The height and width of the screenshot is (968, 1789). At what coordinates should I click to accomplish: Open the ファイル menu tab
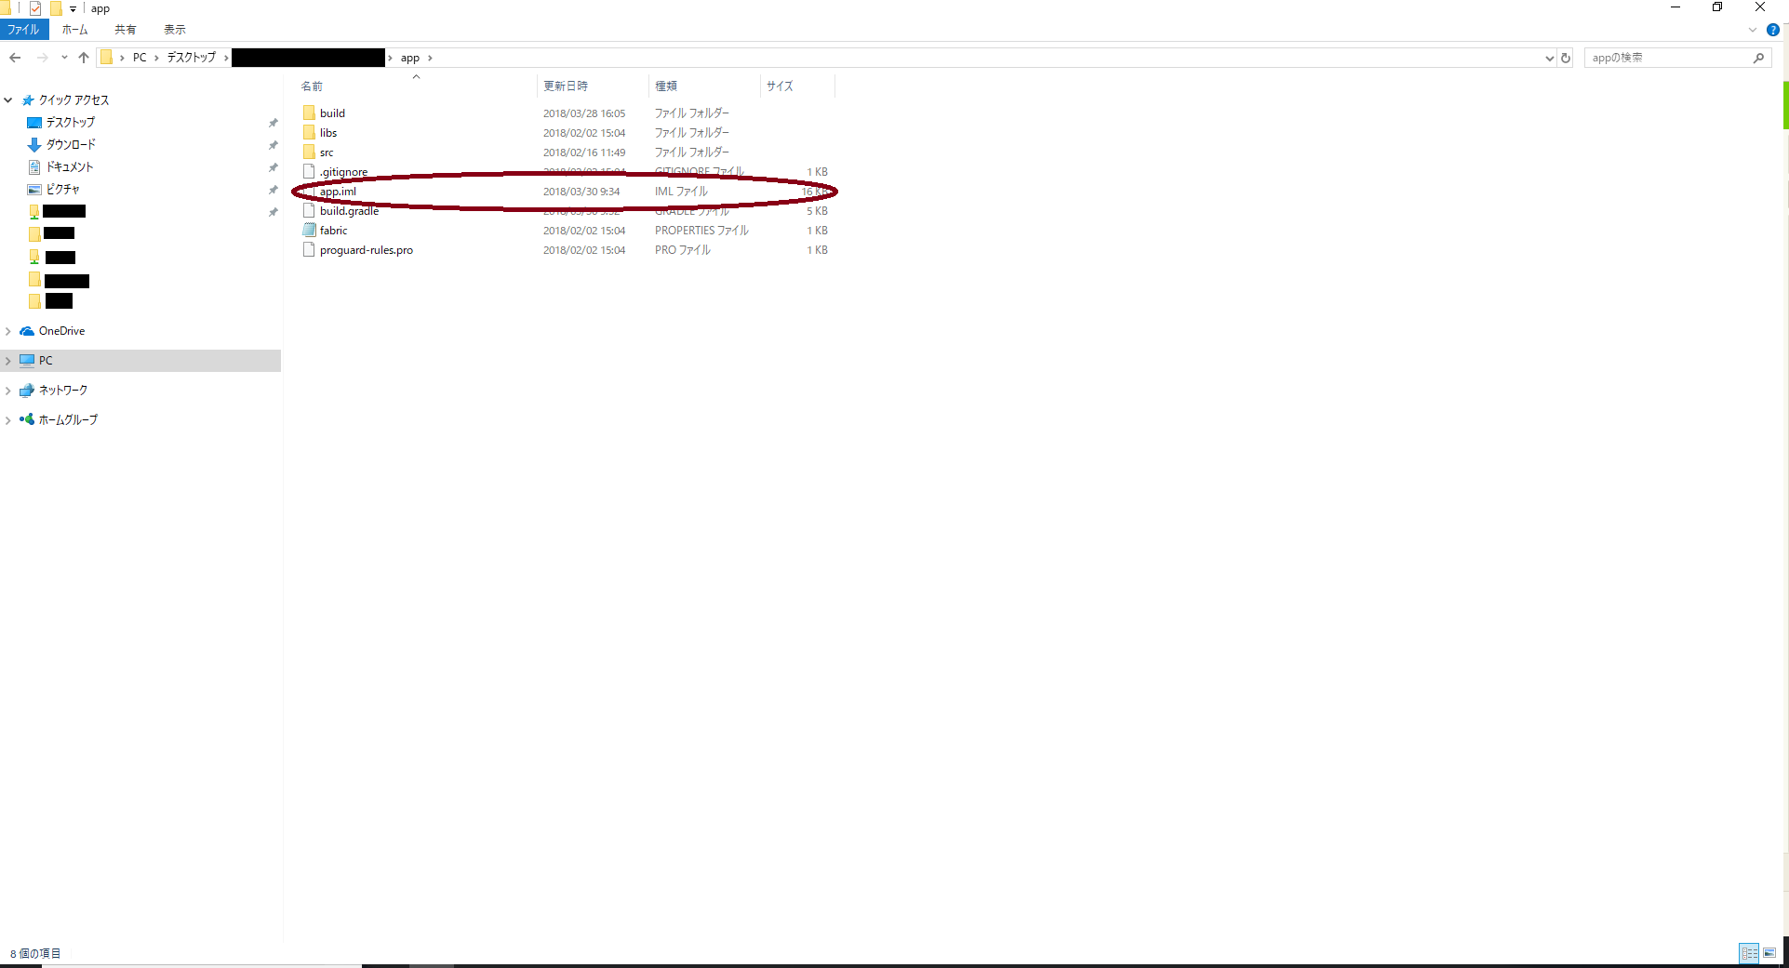(23, 30)
